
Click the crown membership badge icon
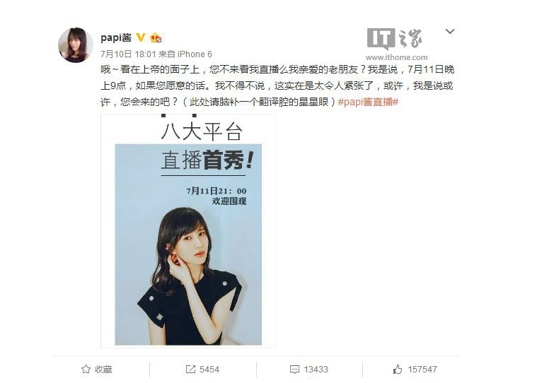(156, 37)
